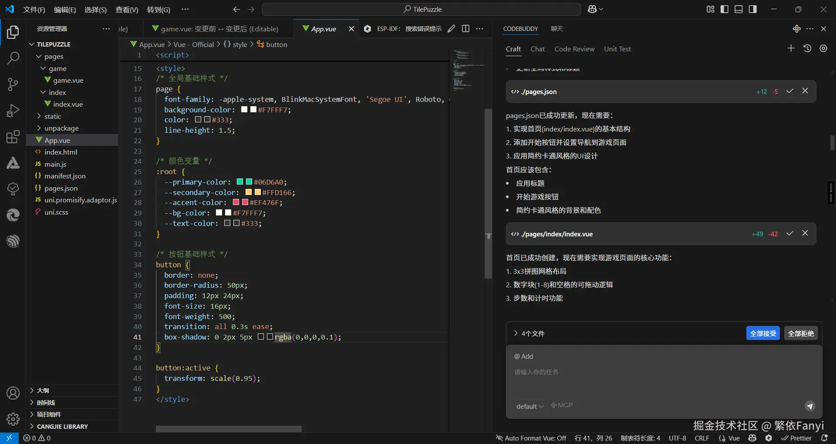This screenshot has width=836, height=444.
Task: Open editor more actions ellipsis
Action: point(479,29)
